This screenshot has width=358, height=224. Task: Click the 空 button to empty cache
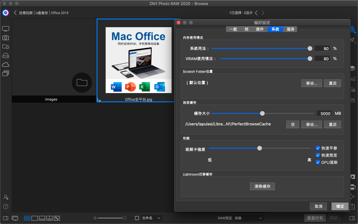[x=293, y=125]
